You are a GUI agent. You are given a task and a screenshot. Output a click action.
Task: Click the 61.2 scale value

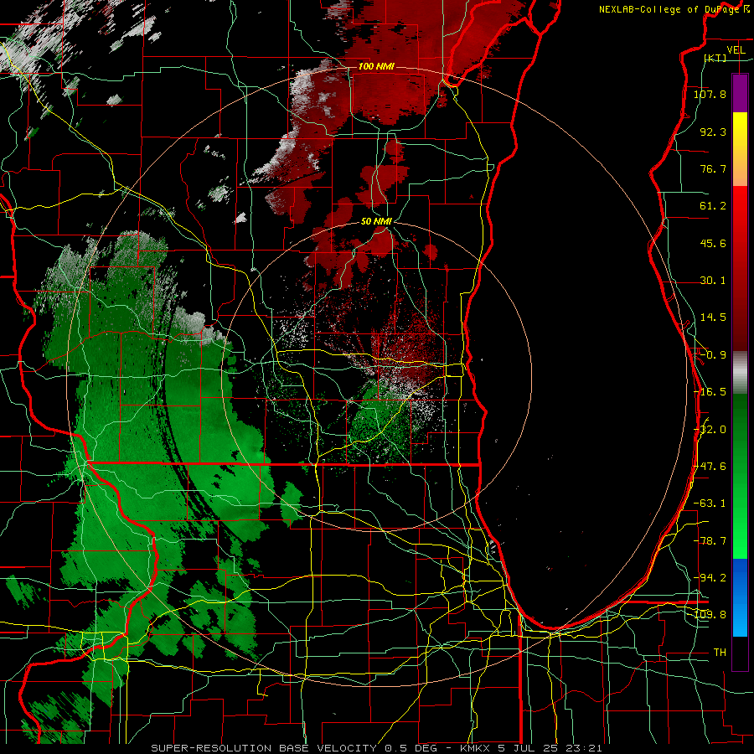pos(713,206)
